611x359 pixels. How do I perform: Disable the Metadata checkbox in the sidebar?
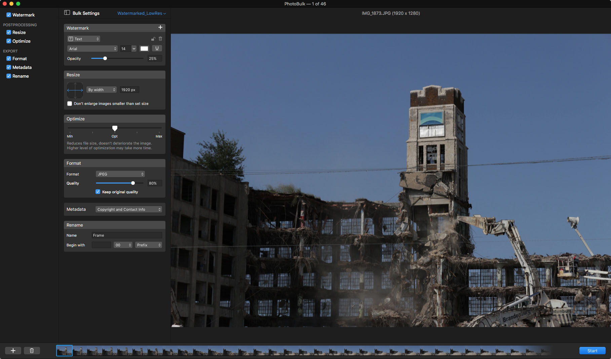(x=8, y=67)
